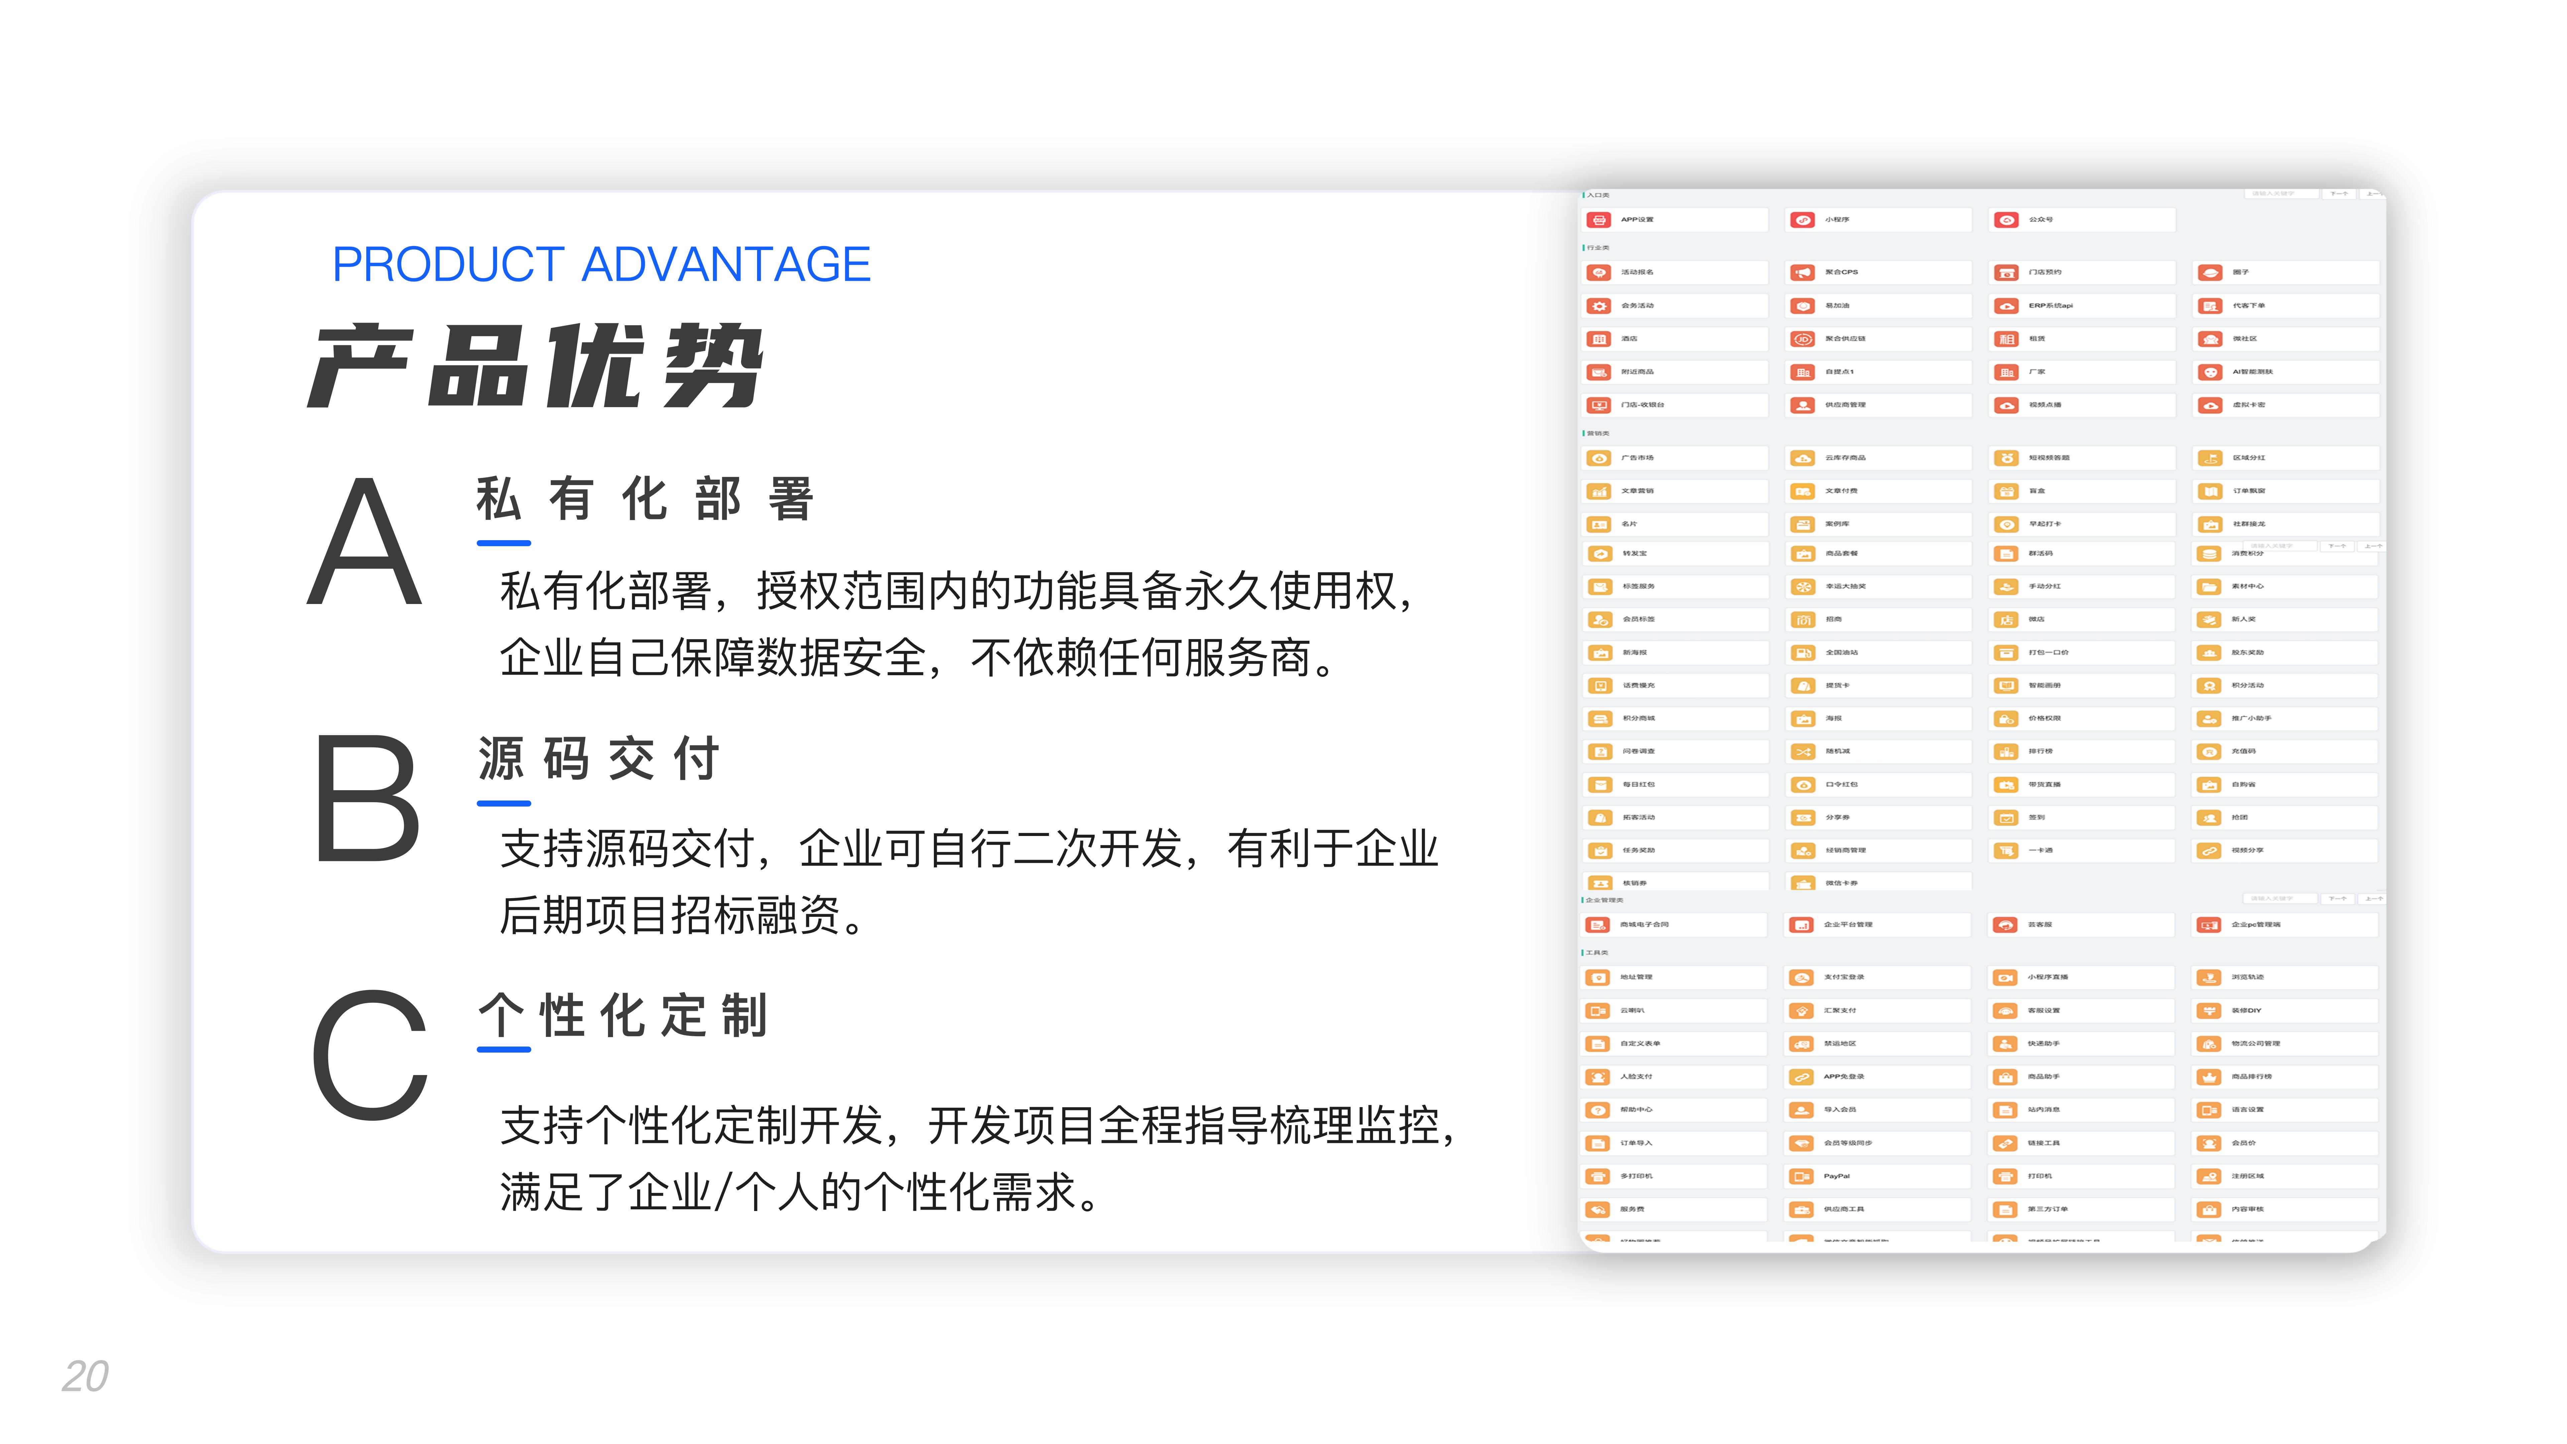
Task: Open the 广告市场 icon
Action: pos(1598,458)
